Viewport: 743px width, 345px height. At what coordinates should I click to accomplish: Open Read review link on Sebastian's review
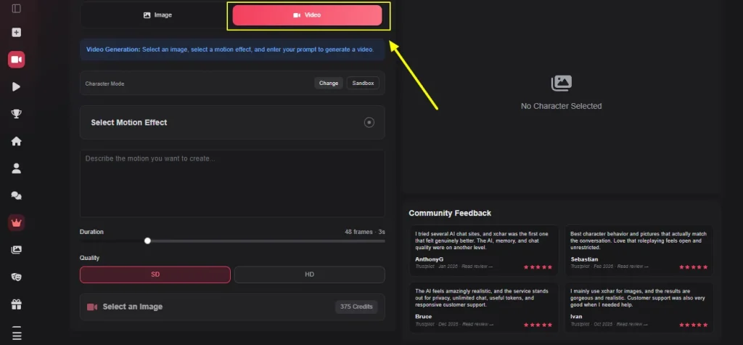point(633,267)
